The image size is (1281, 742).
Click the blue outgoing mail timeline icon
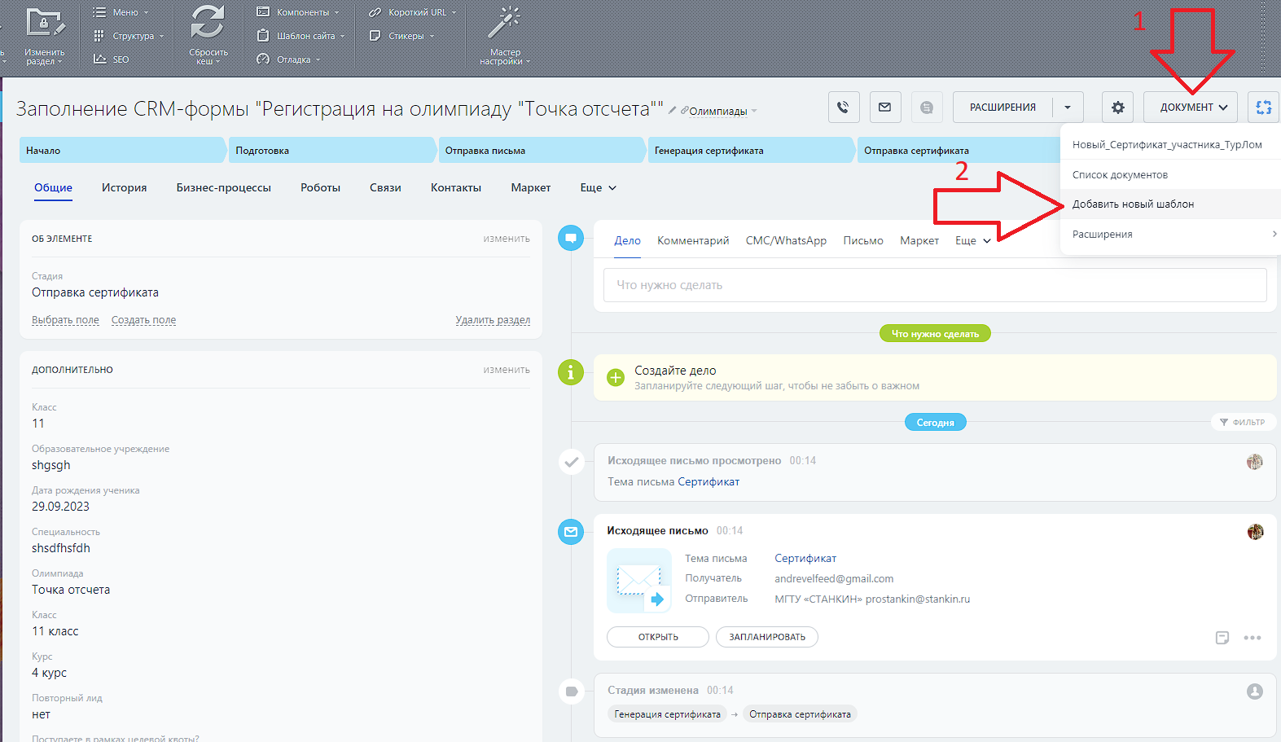click(571, 532)
